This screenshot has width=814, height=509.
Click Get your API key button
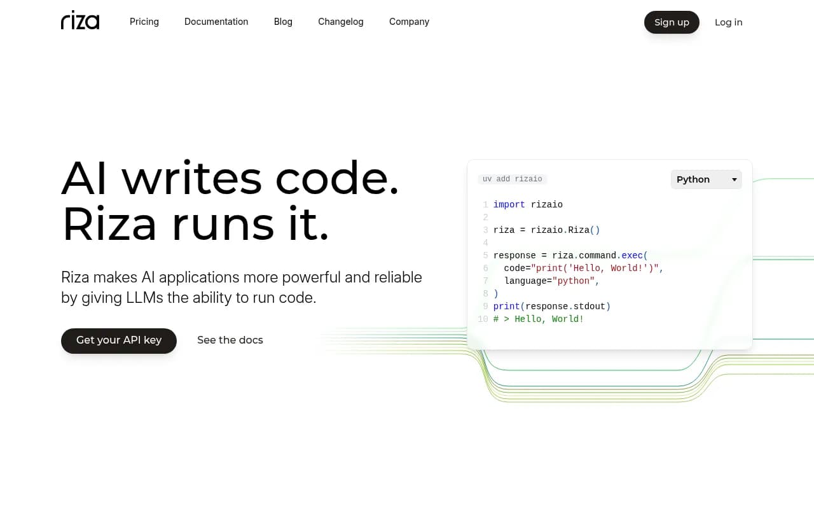tap(119, 340)
